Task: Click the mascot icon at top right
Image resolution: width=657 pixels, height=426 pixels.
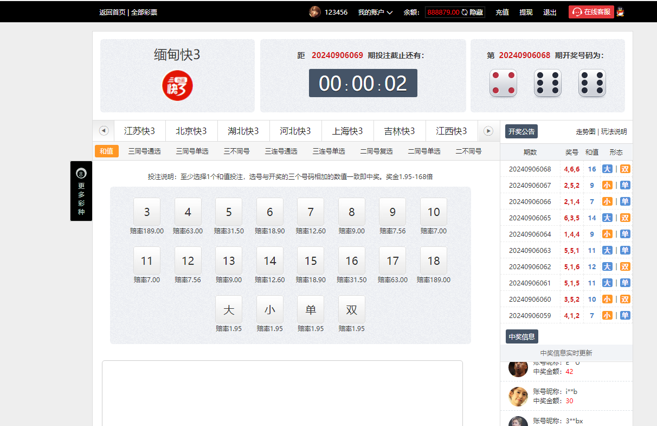Action: [x=620, y=12]
